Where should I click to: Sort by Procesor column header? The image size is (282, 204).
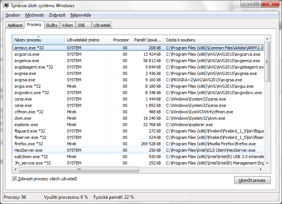[119, 40]
